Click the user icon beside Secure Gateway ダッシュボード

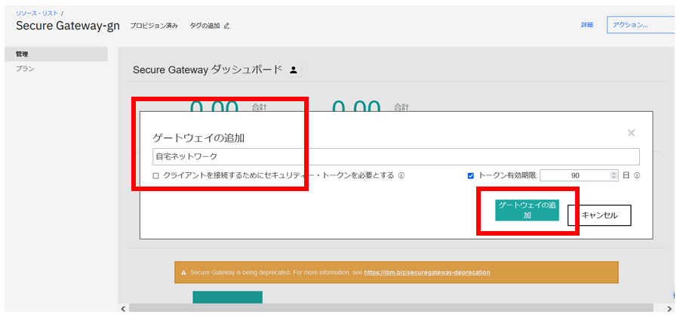coord(293,69)
